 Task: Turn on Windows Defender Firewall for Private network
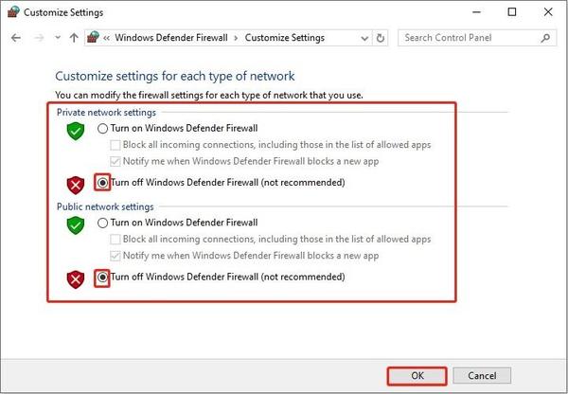[104, 128]
